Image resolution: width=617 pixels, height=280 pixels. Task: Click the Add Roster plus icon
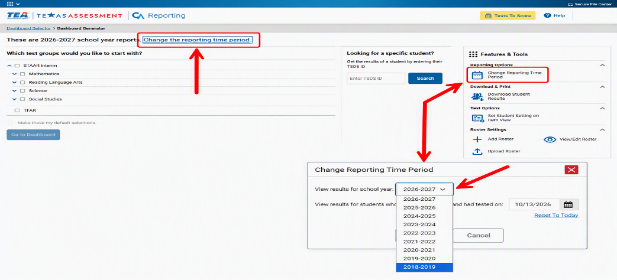477,139
